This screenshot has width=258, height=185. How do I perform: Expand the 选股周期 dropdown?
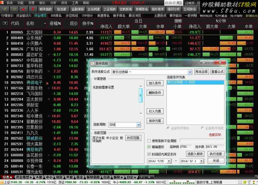pyautogui.click(x=139, y=125)
